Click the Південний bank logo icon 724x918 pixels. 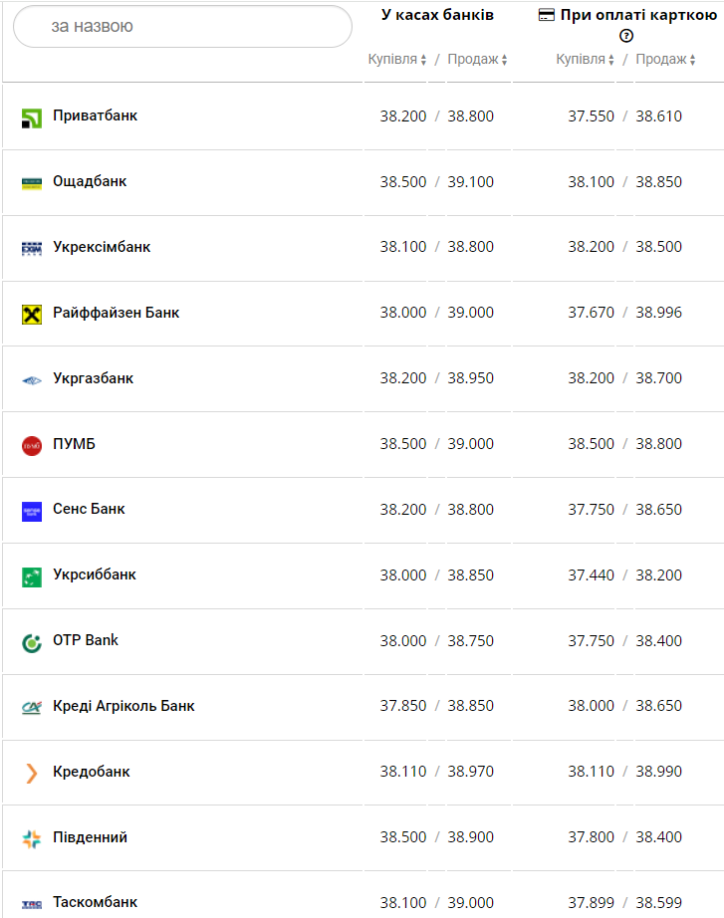click(32, 838)
